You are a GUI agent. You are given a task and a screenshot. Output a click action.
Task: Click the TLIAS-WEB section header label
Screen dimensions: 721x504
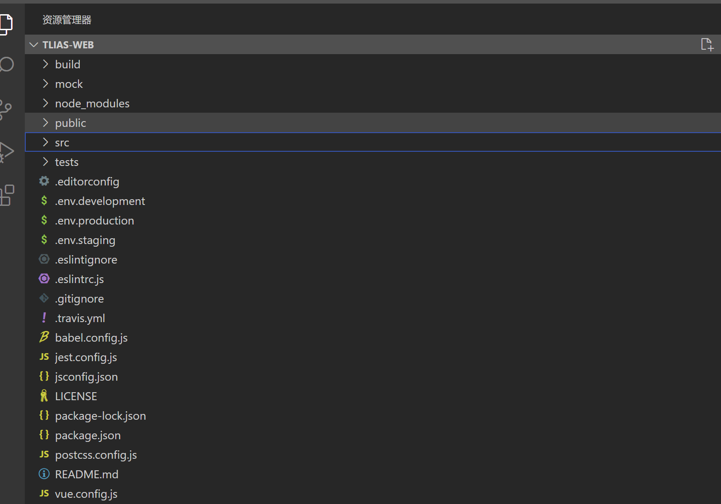(68, 45)
